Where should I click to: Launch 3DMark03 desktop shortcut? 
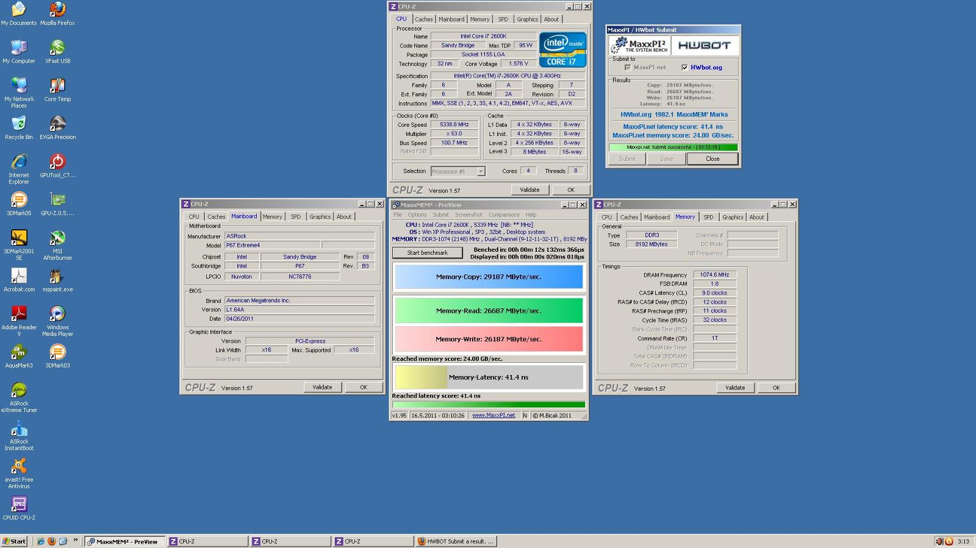(57, 356)
